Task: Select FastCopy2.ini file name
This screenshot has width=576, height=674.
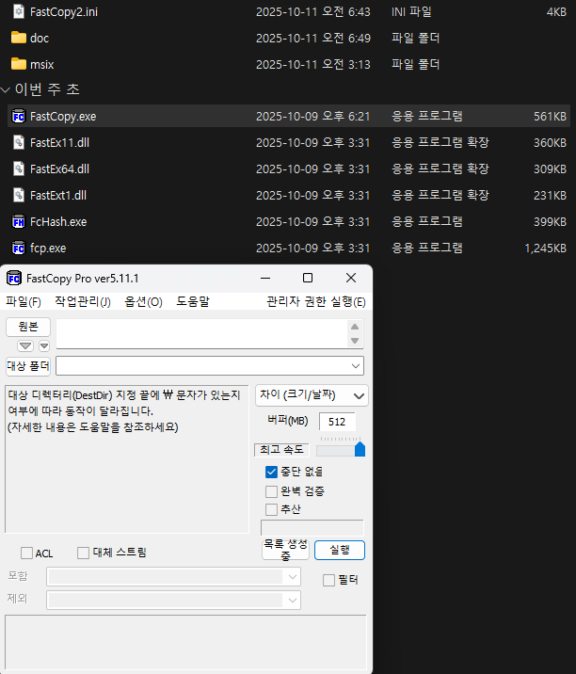Action: 64,12
